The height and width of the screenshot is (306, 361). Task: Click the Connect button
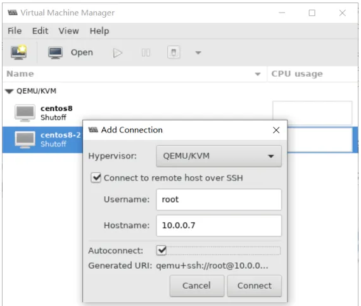(255, 286)
